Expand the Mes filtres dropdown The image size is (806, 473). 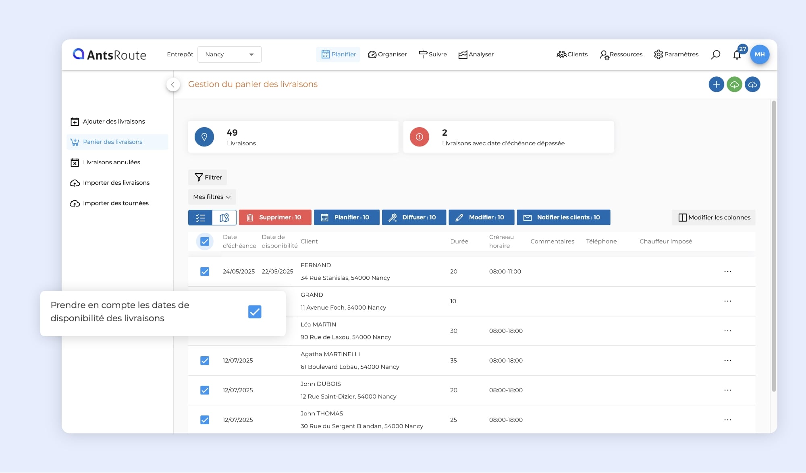tap(212, 197)
